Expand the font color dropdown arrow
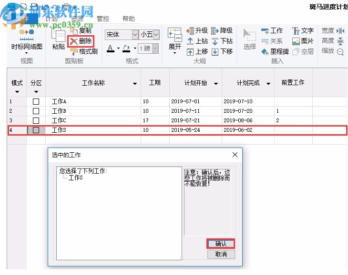348x275 pixels. 118,48
